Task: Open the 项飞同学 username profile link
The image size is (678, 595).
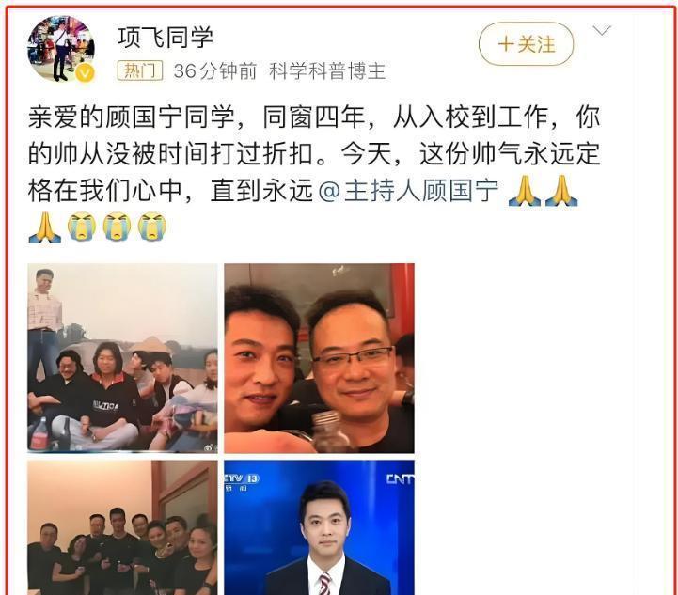Action: (x=166, y=37)
